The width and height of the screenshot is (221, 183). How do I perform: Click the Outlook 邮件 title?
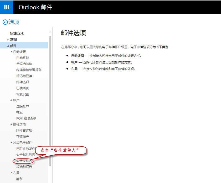(35, 7)
